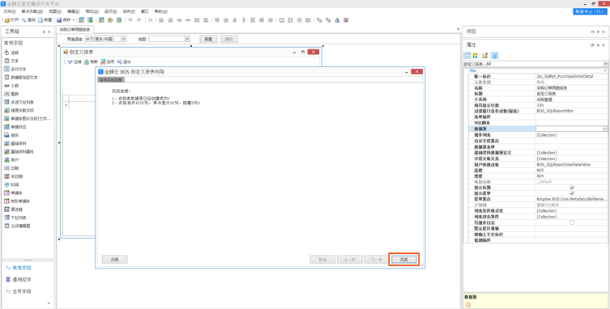Open the 视图 view dropdown
The height and width of the screenshot is (309, 610).
coord(187,39)
